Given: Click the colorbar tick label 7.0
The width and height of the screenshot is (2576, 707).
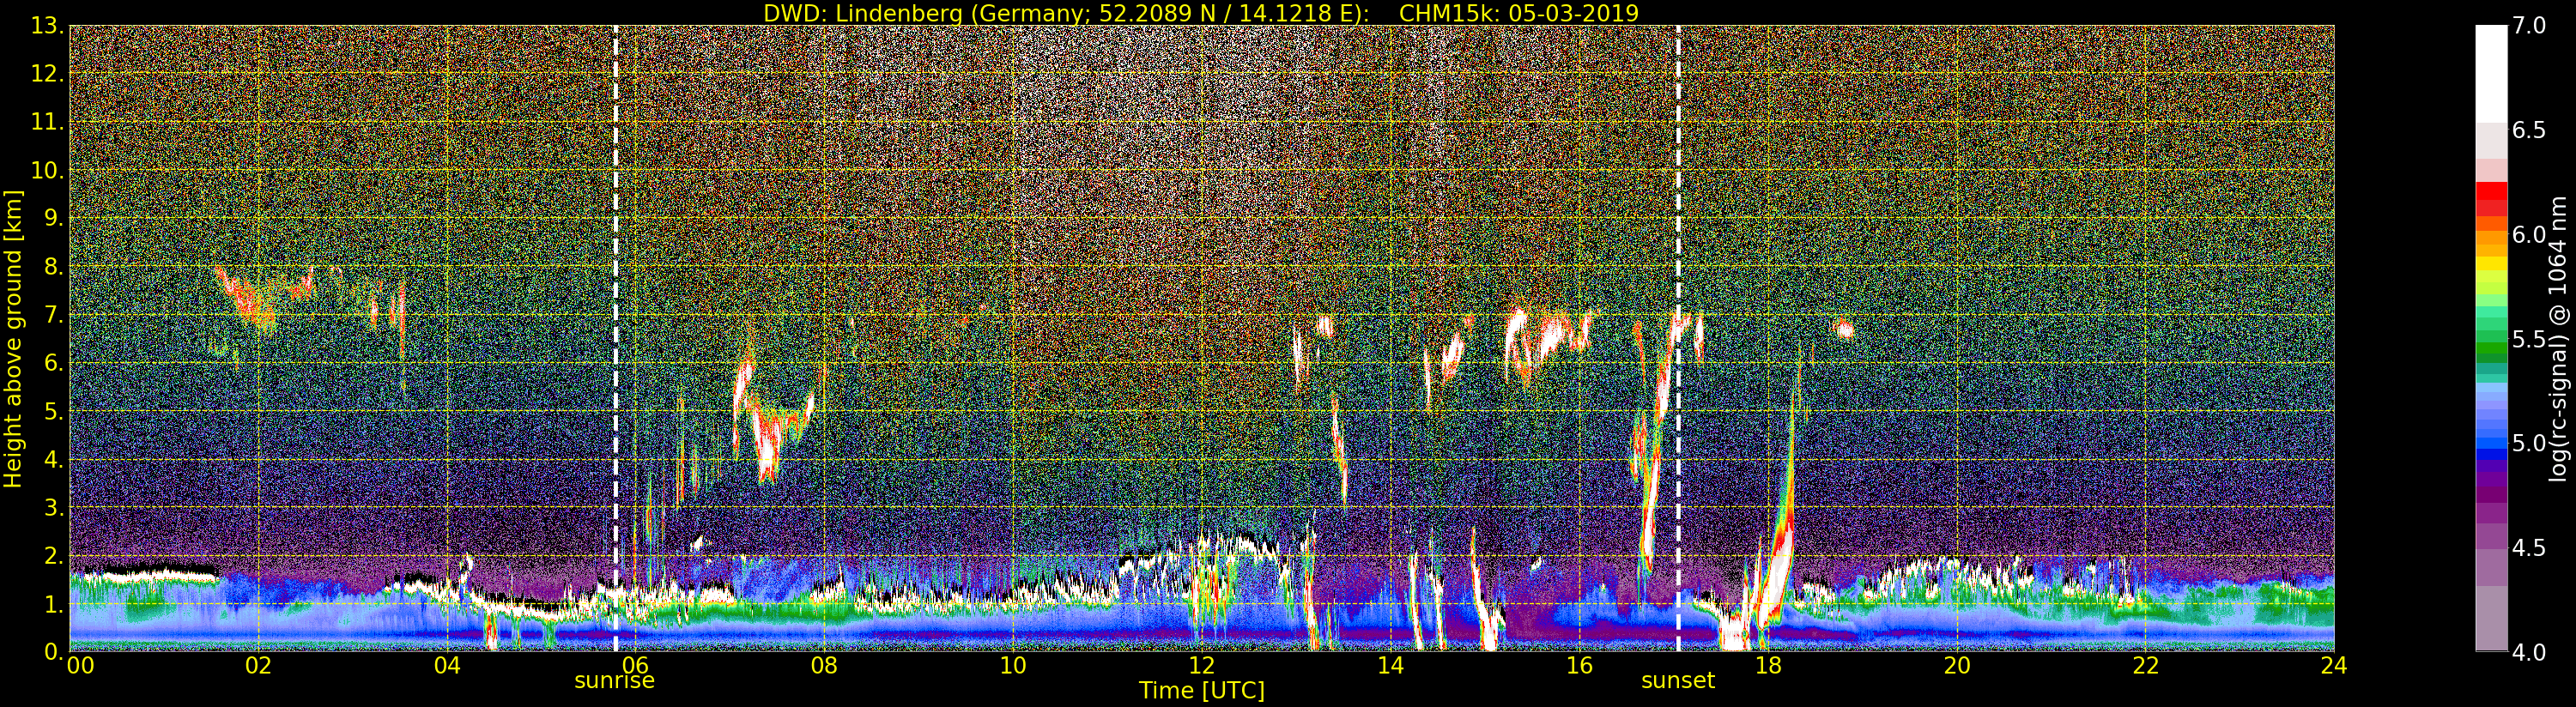Looking at the screenshot, I should pos(2530,26).
